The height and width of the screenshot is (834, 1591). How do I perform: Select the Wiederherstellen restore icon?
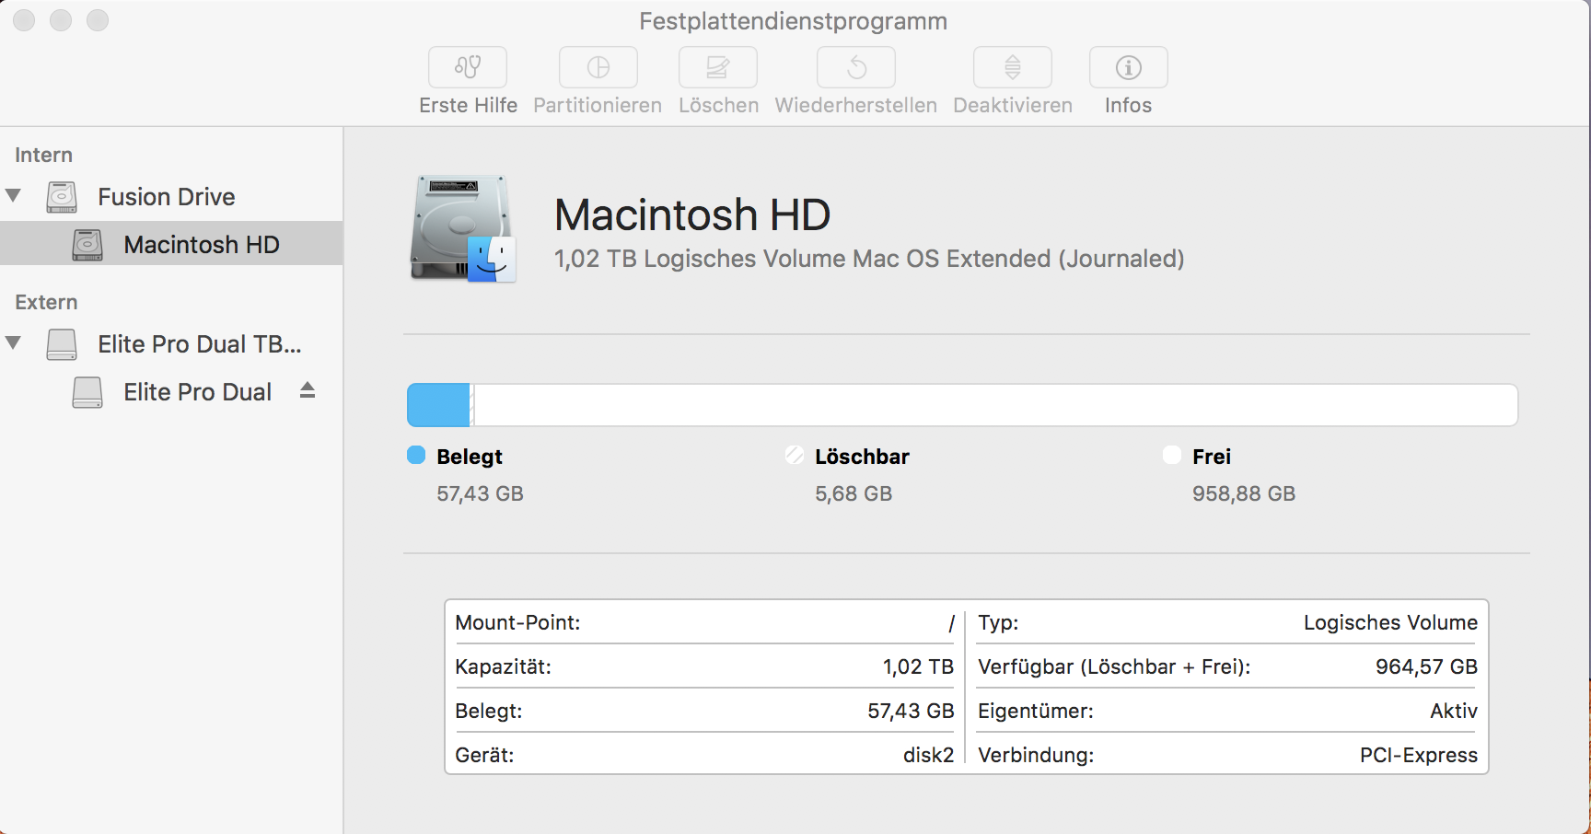tap(855, 68)
